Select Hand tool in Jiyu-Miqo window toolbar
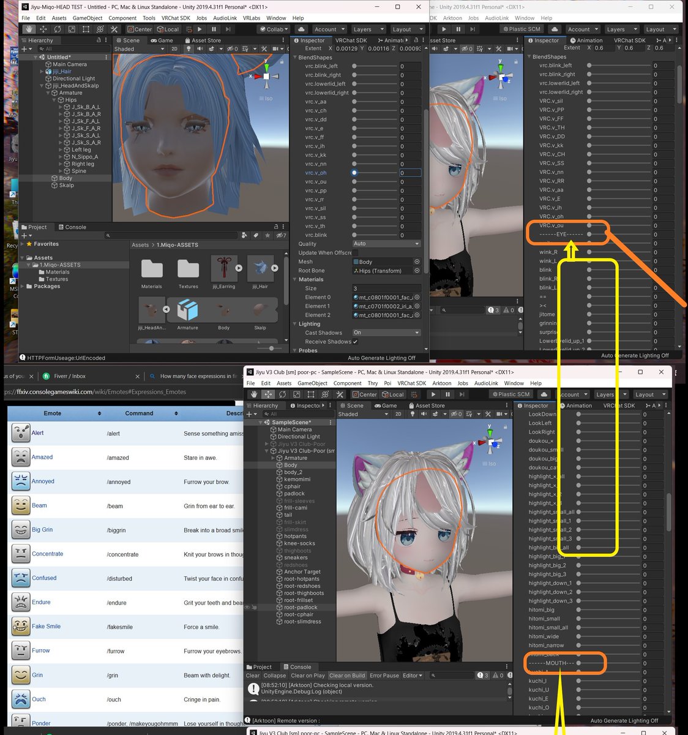 click(29, 29)
